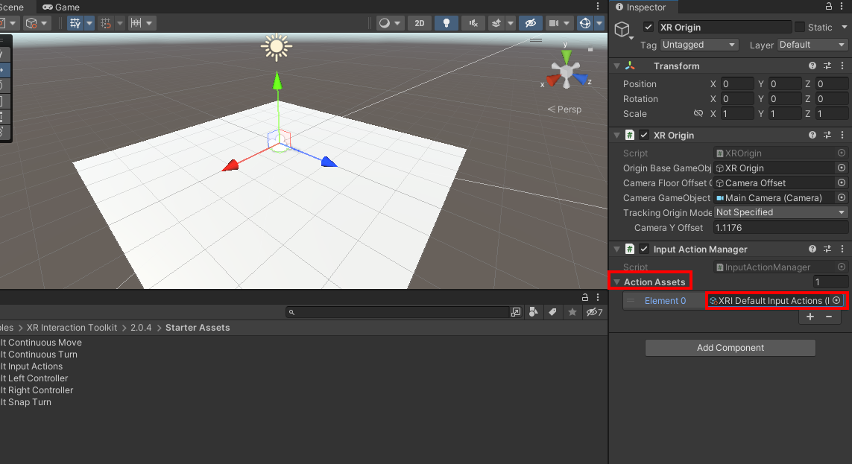Image resolution: width=852 pixels, height=464 pixels.
Task: Click the favorites star in the Project window
Action: coord(571,311)
